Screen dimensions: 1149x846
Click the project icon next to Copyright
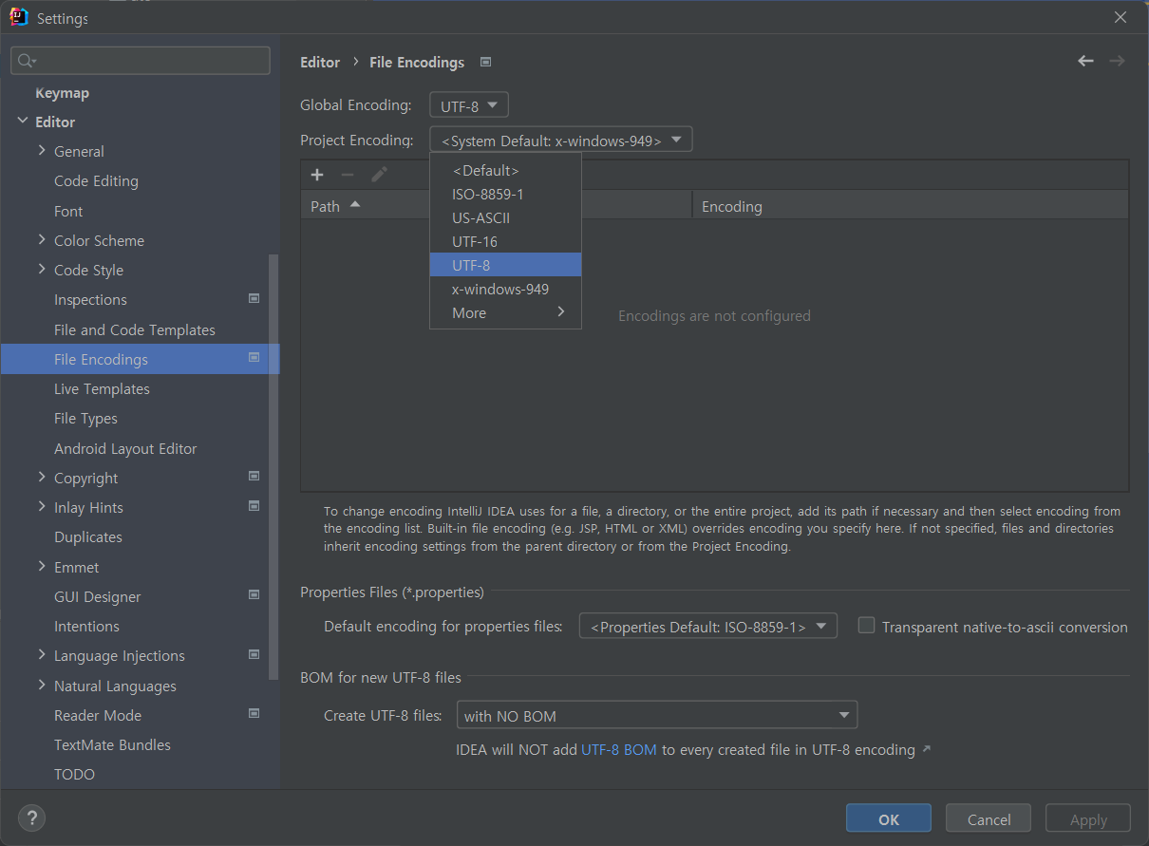click(x=254, y=477)
